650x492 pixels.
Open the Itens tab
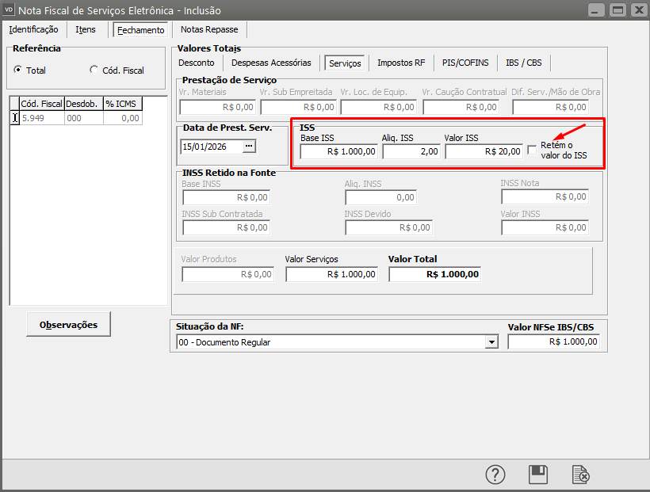[86, 29]
